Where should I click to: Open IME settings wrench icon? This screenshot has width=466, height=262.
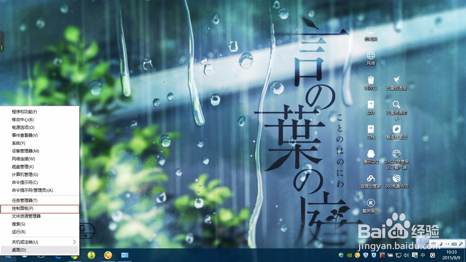[461, 244]
